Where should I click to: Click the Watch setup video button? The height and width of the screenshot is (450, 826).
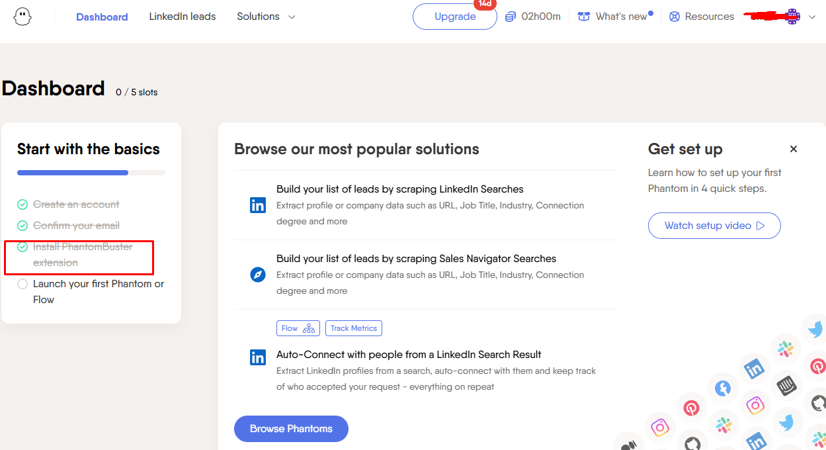[x=714, y=226]
